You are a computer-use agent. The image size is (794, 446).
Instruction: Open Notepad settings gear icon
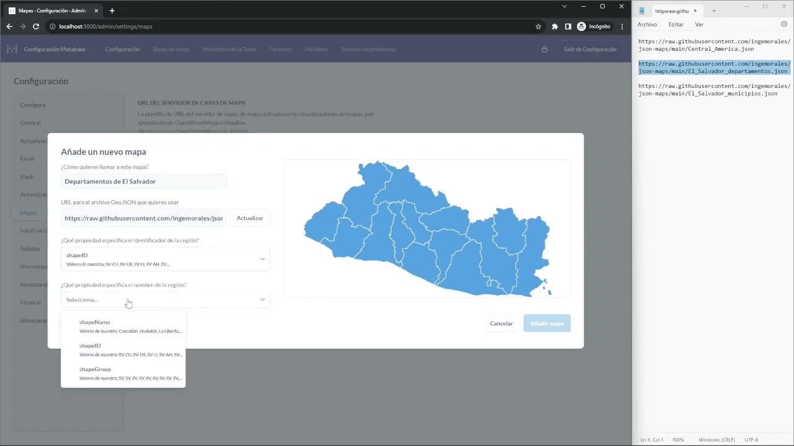(x=784, y=24)
